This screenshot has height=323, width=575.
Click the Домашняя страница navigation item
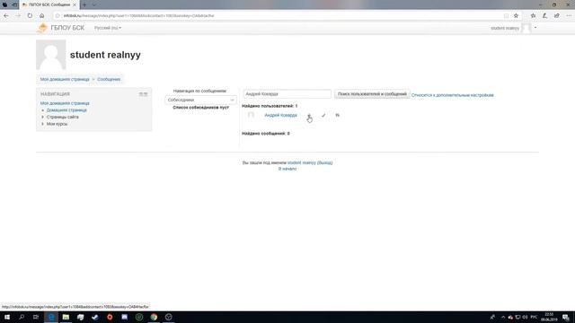click(66, 109)
